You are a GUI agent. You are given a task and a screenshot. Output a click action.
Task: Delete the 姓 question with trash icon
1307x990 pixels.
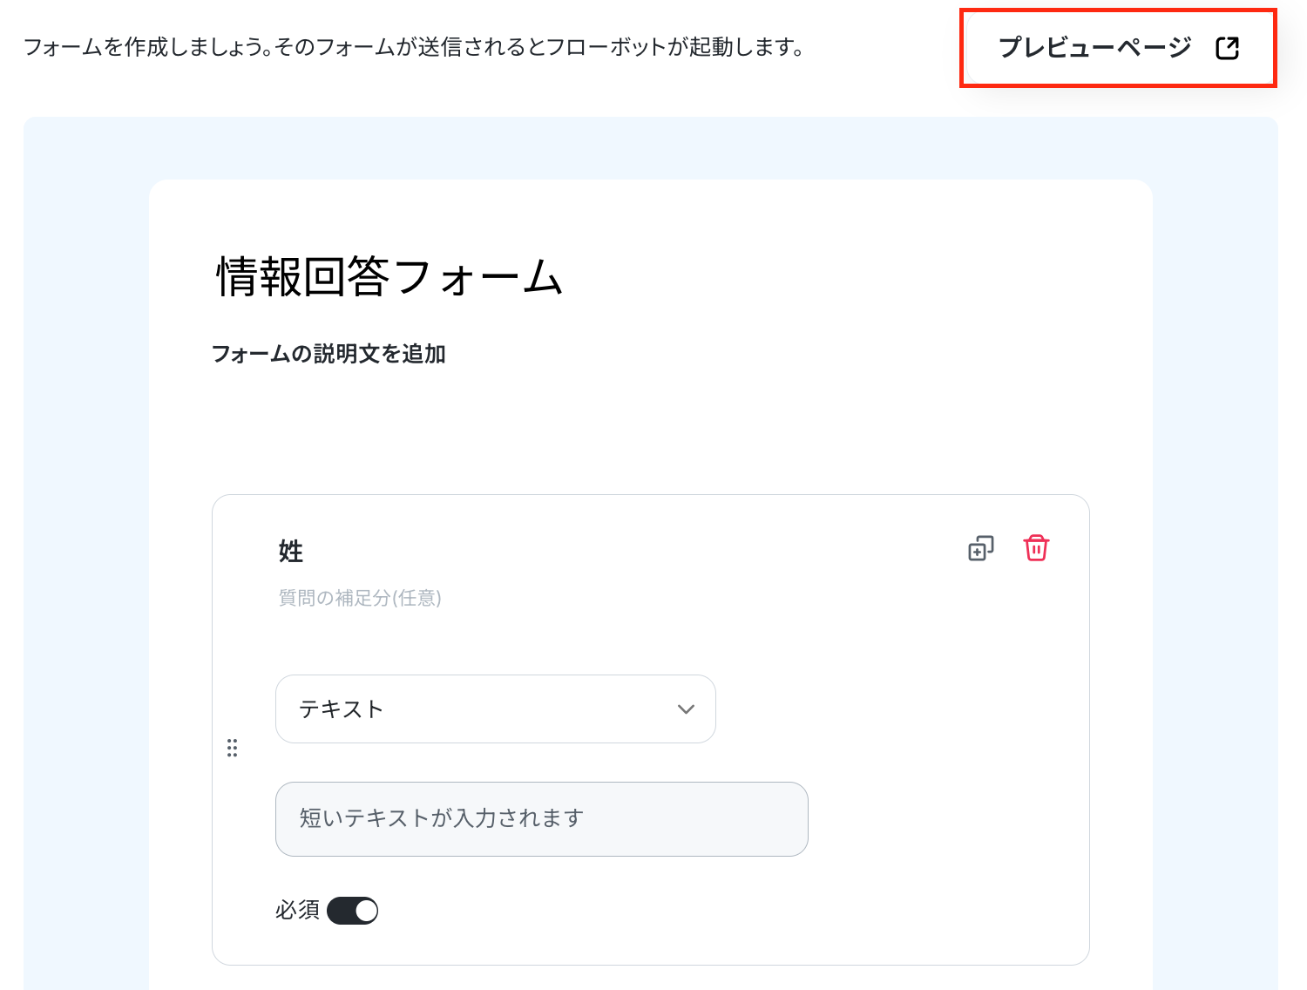(x=1036, y=548)
